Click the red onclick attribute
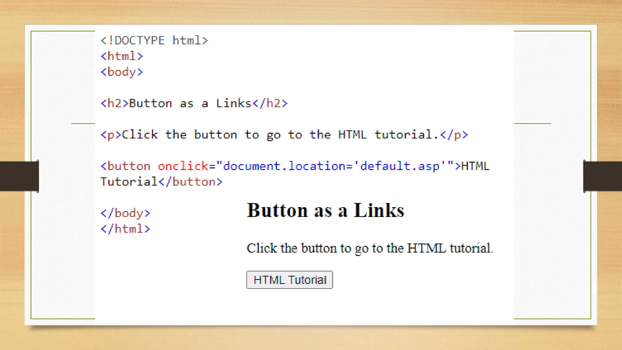 tap(183, 166)
